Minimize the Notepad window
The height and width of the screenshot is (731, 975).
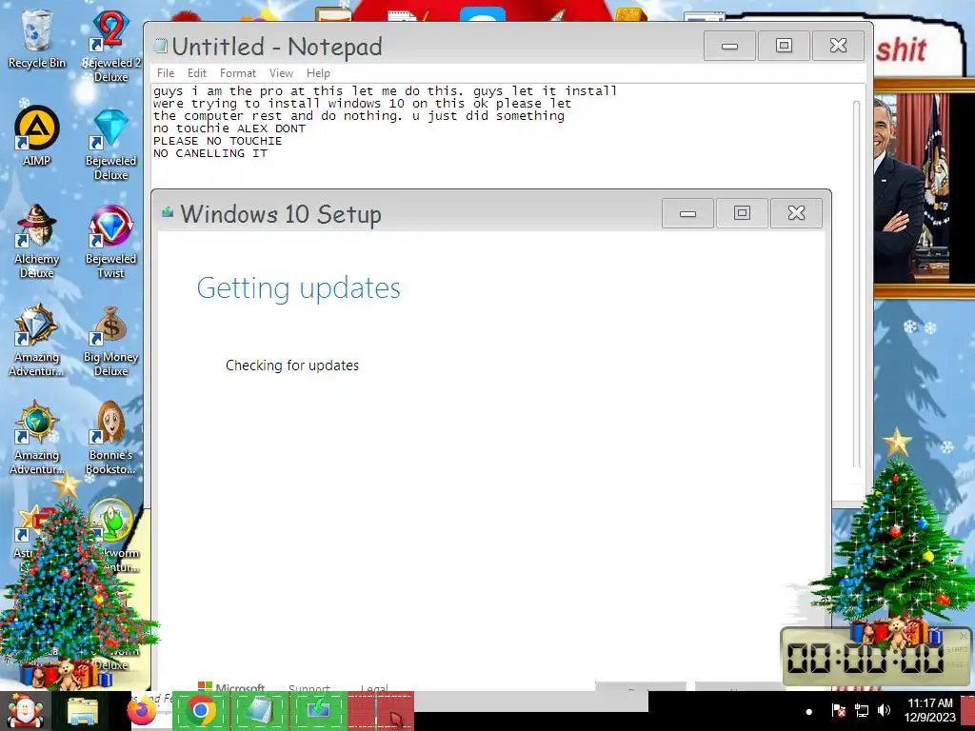730,46
